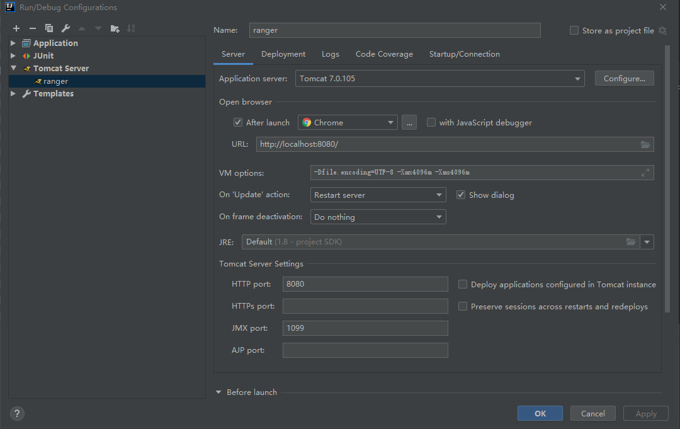Expand VM options field icon

[645, 173]
